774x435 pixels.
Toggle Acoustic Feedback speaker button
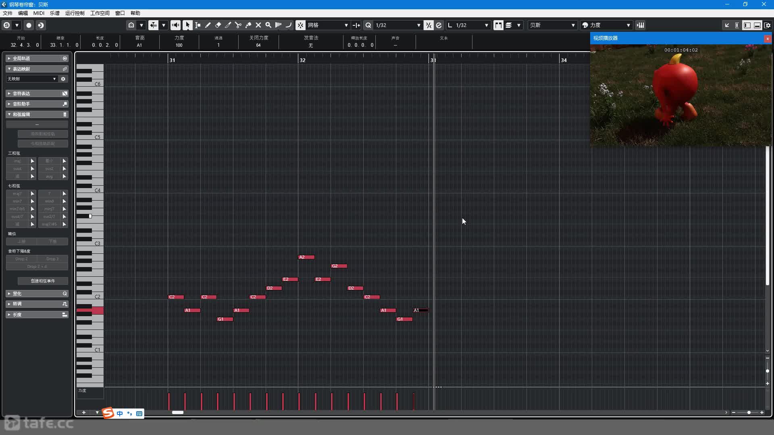pyautogui.click(x=176, y=25)
